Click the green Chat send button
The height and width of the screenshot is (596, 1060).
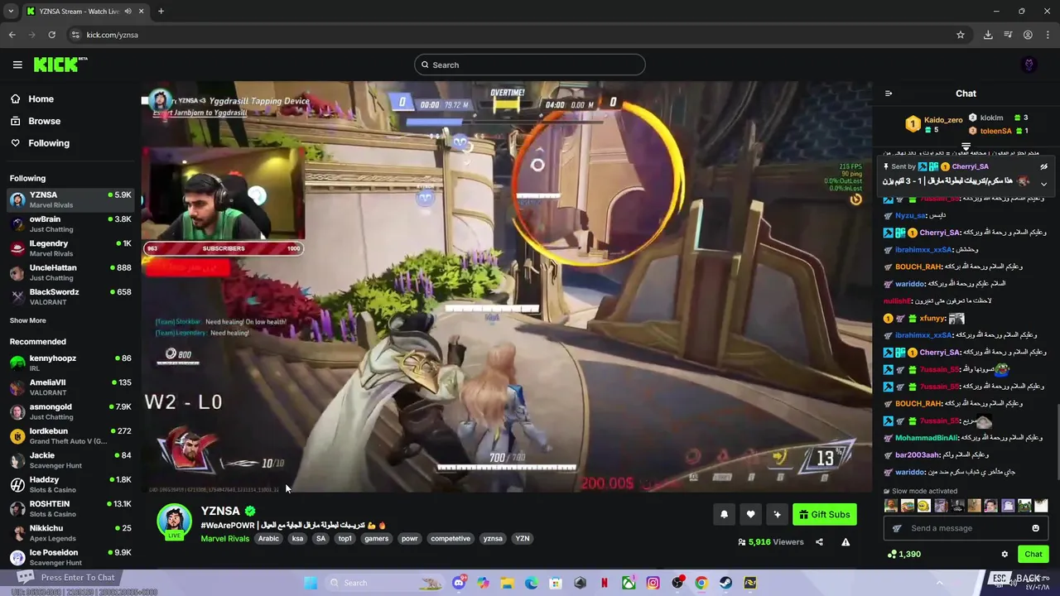point(1033,554)
